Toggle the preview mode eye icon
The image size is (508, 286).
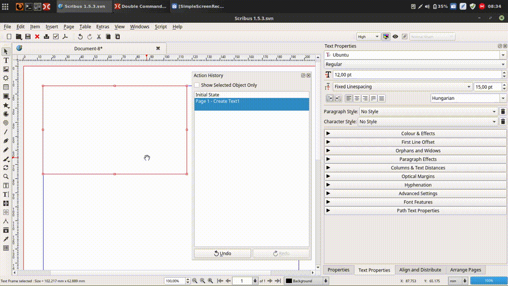(395, 37)
